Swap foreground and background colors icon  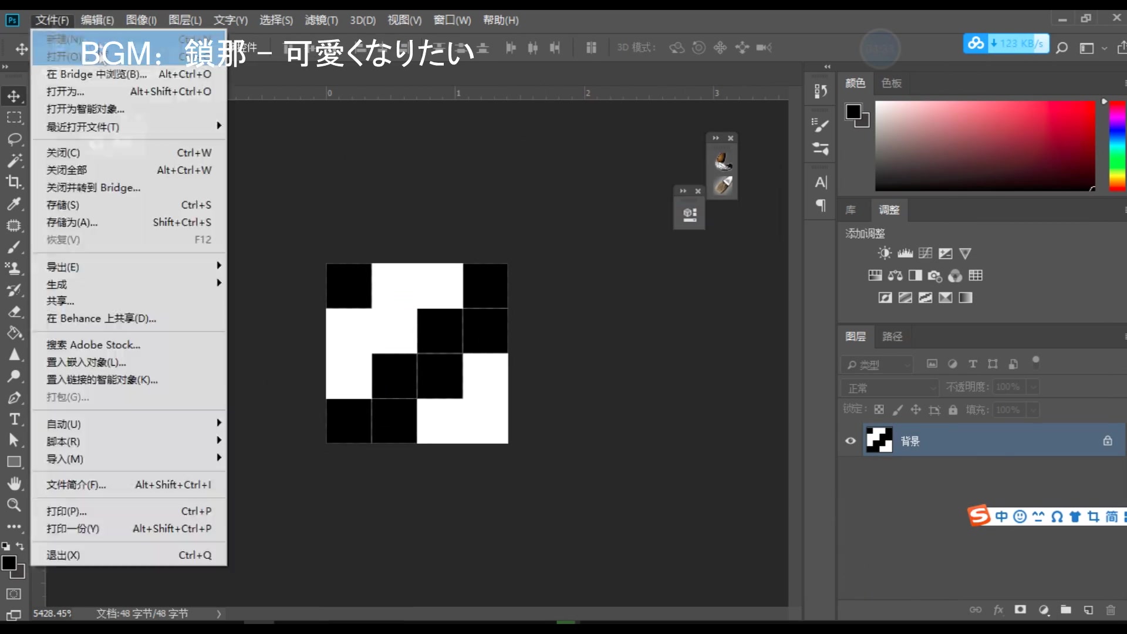[x=20, y=546]
